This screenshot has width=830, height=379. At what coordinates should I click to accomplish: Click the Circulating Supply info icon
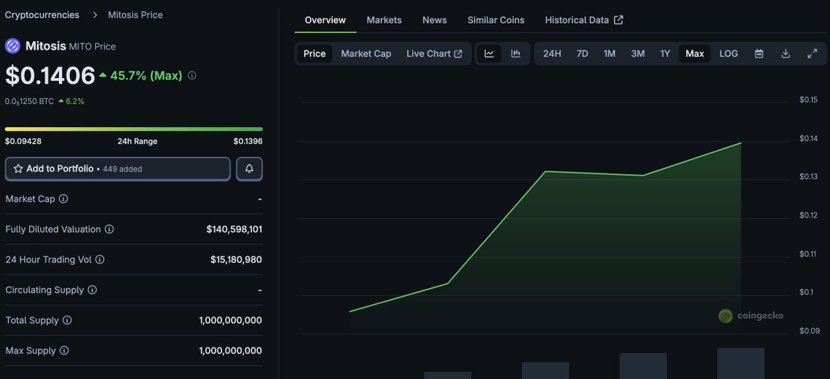coord(92,290)
